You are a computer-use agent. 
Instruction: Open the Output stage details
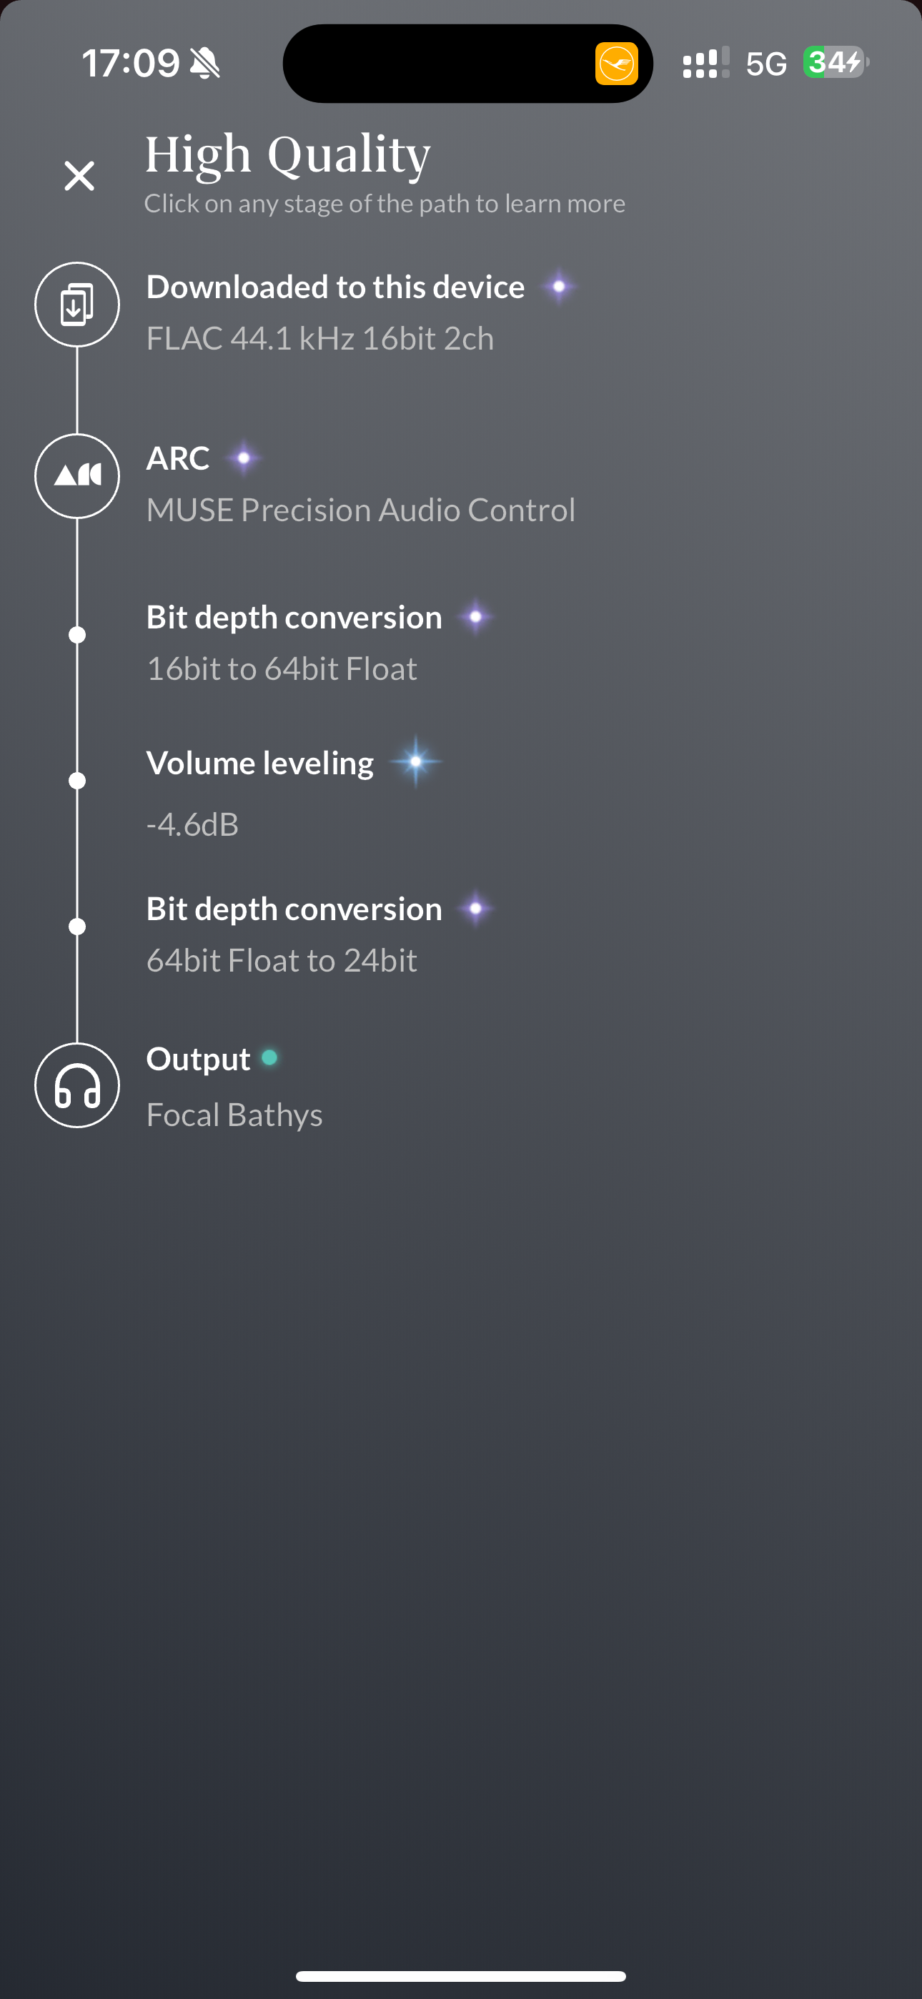click(198, 1058)
